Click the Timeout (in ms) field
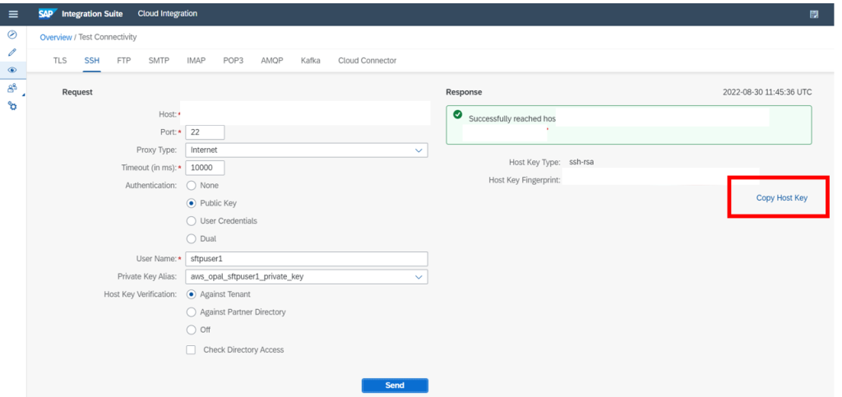The image size is (842, 397). click(x=205, y=168)
